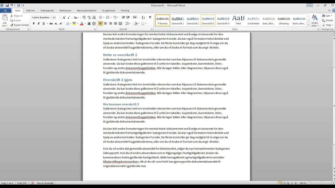Open the font name combo box
Screen dimensions: 335x188
point(42,17)
